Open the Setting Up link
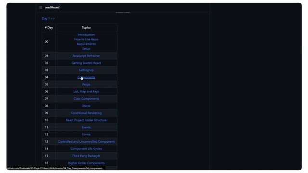308x173 pixels. [x=86, y=70]
